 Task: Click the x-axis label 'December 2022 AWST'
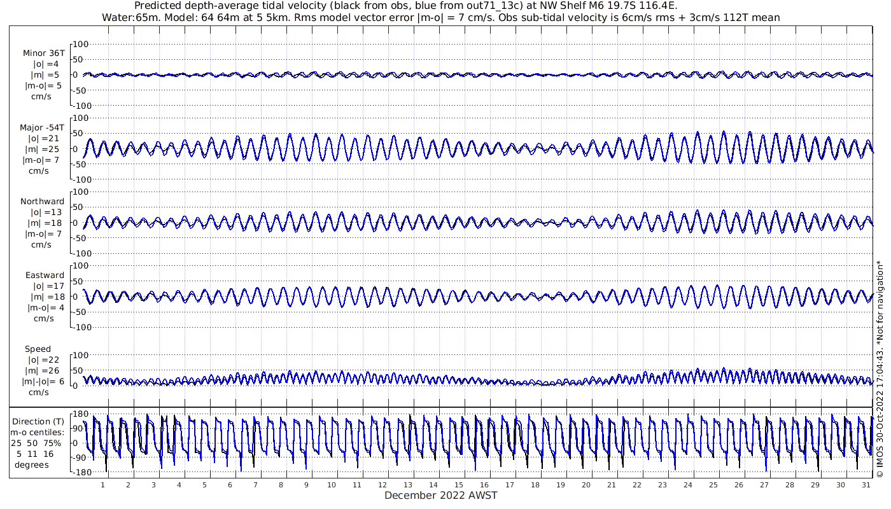click(441, 496)
